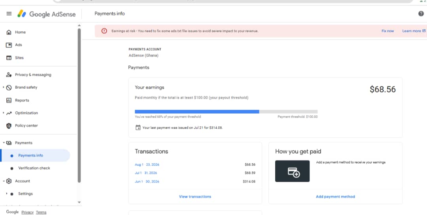Click the calendar icon beside last payment
The width and height of the screenshot is (427, 215).
(138, 127)
